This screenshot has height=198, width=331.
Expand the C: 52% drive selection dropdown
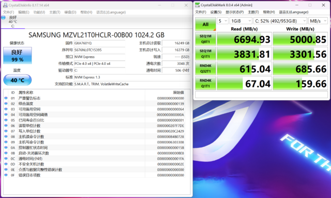(280, 21)
